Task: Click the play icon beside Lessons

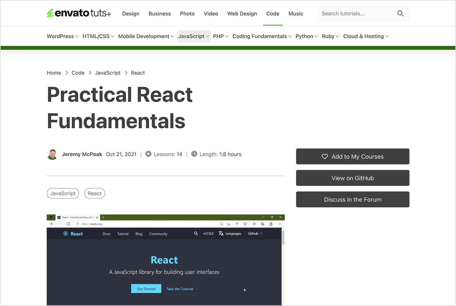Action: [x=148, y=154]
